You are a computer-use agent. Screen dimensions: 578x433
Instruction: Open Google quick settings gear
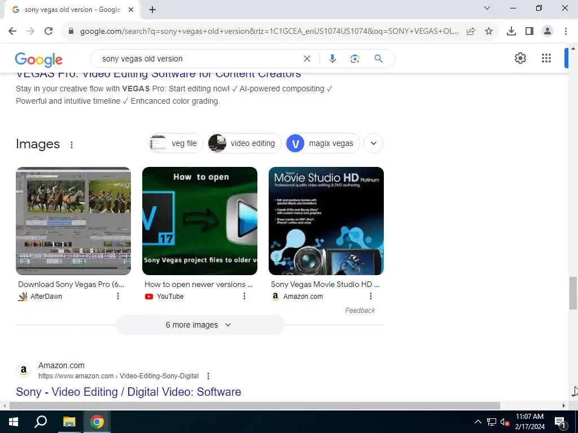click(x=520, y=58)
